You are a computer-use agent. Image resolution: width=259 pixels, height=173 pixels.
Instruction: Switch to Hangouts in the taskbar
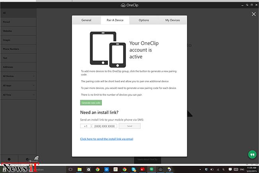pyautogui.click(x=151, y=169)
